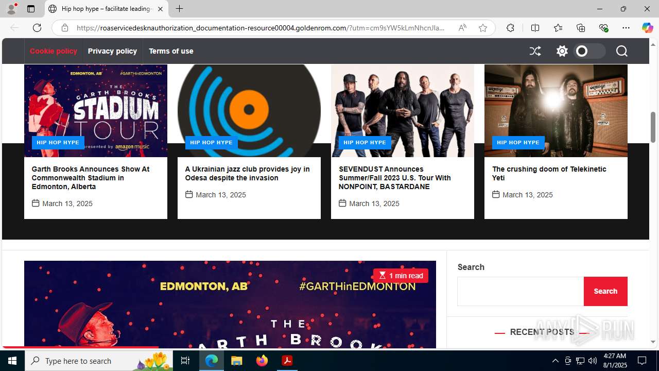This screenshot has width=659, height=371.
Task: Open the large Garth Brooks featured image
Action: (230, 304)
